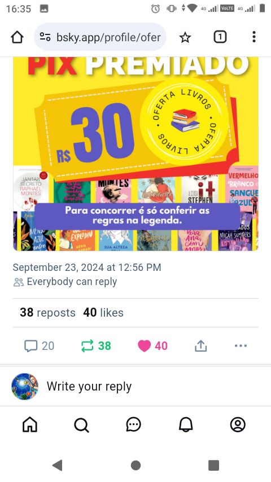Select the bsky.app address bar text
Image resolution: width=271 pixels, height=482 pixels.
click(108, 37)
